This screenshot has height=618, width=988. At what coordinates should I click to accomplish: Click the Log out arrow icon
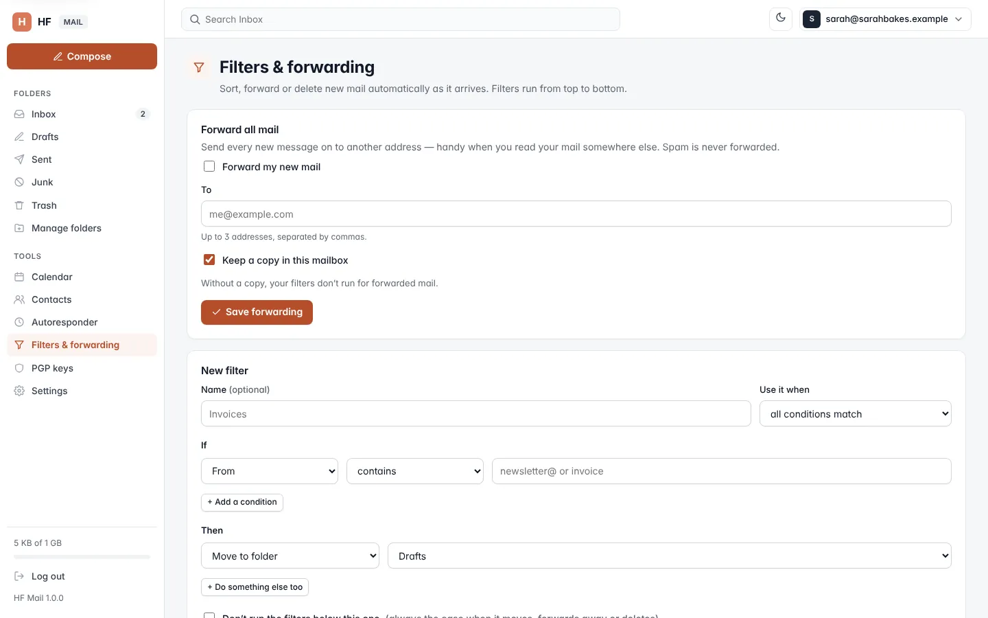click(19, 576)
